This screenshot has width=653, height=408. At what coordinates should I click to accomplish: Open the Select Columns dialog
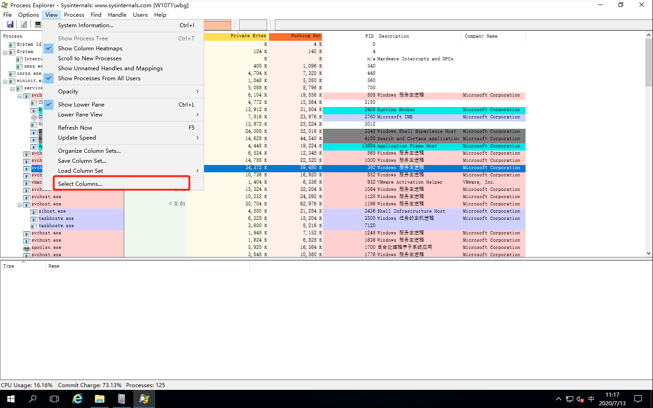click(123, 184)
